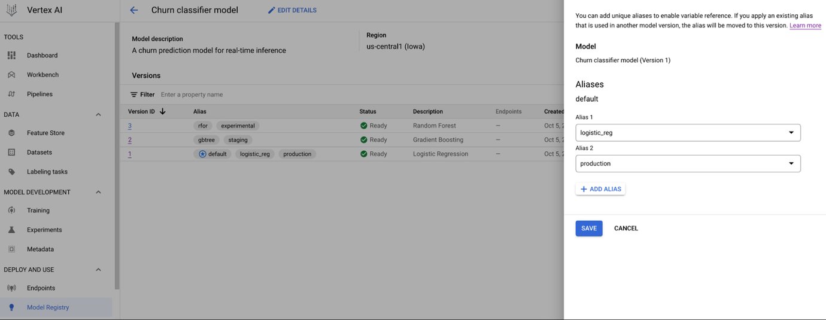This screenshot has width=826, height=320.
Task: Click the plus icon on Add Alias
Action: pos(584,189)
